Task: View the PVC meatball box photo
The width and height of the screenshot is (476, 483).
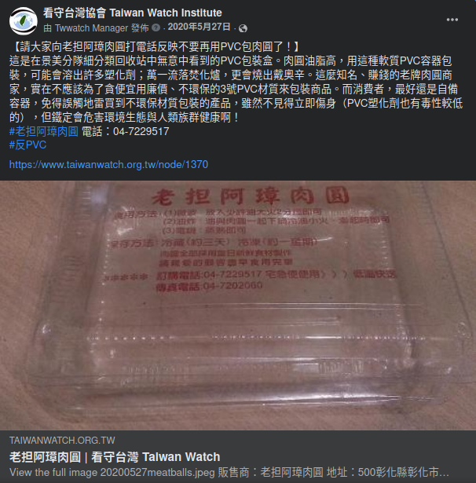Action: pyautogui.click(x=238, y=306)
